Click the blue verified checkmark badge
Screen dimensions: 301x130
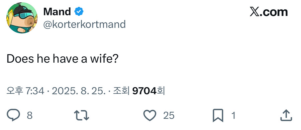pos(79,12)
